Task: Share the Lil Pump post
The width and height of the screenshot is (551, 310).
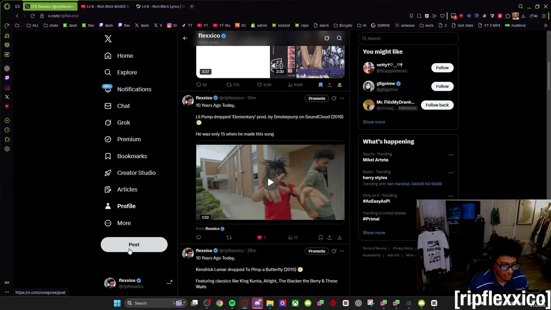Action: 329,237
